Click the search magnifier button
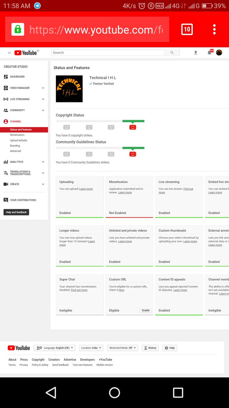This screenshot has width=229, height=408. [172, 53]
